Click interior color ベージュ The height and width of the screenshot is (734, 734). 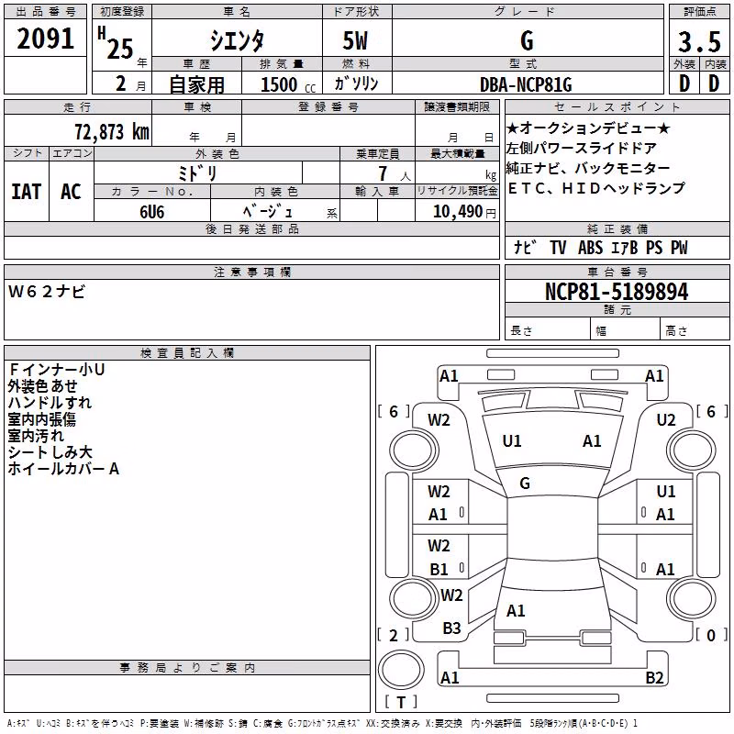(268, 212)
